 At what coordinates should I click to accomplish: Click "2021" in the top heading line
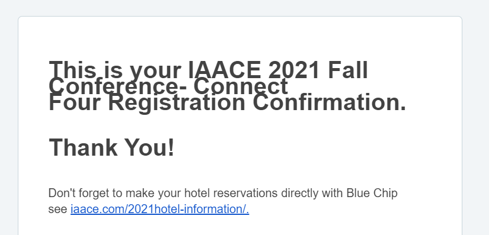(x=295, y=70)
